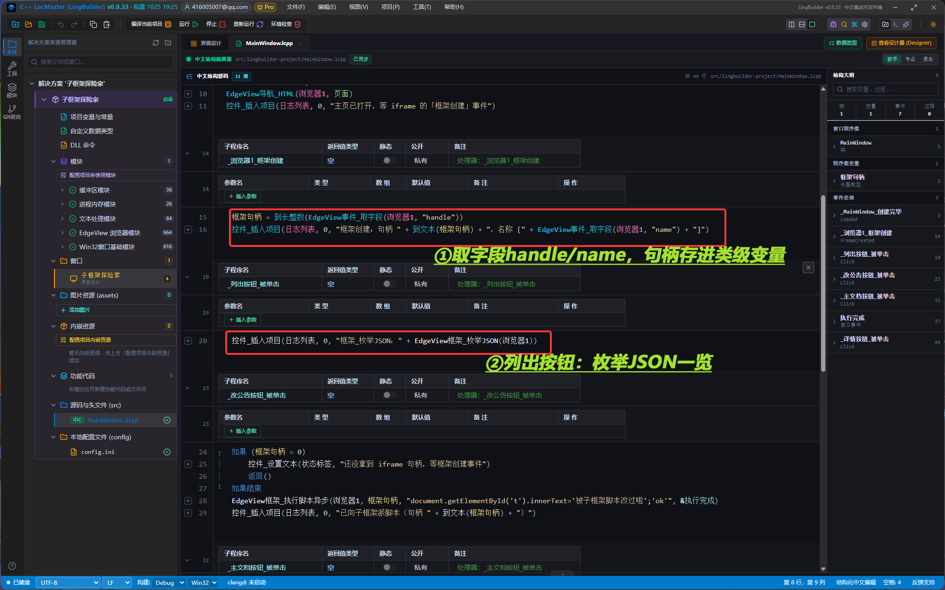Expand the 缓冲区模块 tree node
The height and width of the screenshot is (590, 945).
[62, 190]
